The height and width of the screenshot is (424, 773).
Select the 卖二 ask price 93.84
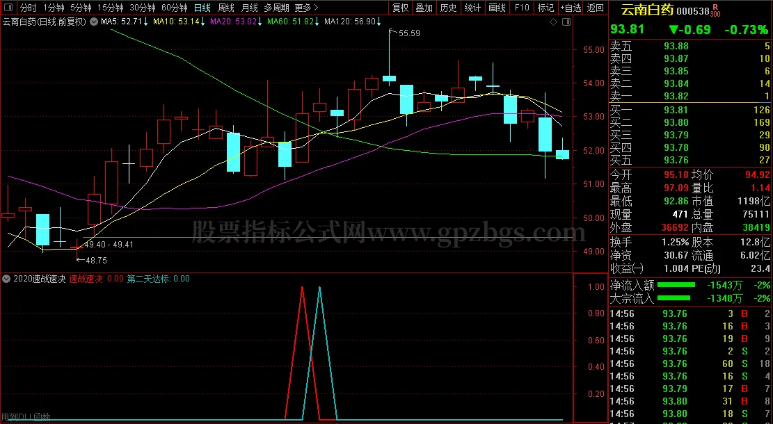(676, 83)
